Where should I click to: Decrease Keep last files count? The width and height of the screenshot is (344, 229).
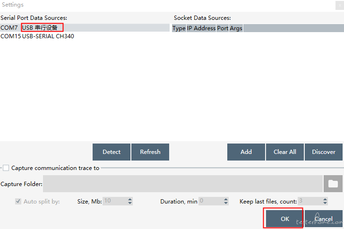pyautogui.click(x=325, y=203)
